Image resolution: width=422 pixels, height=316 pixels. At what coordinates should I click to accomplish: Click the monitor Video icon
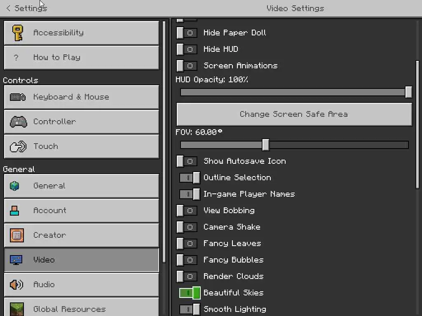[x=16, y=260]
